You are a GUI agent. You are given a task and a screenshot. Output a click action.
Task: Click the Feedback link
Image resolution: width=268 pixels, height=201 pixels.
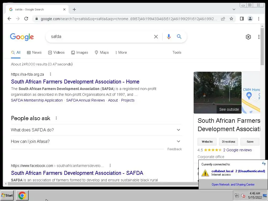175,149
